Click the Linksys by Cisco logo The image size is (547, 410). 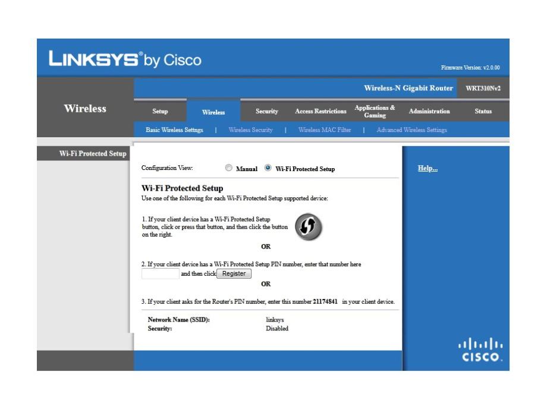(125, 60)
